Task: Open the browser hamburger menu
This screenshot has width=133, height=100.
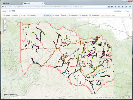Action: [x=130, y=7]
